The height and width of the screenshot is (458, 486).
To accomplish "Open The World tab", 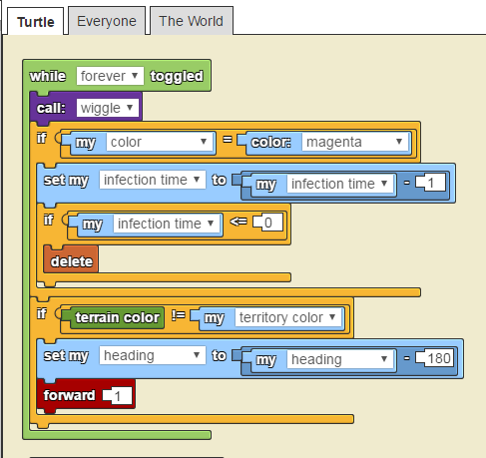I will tap(192, 21).
